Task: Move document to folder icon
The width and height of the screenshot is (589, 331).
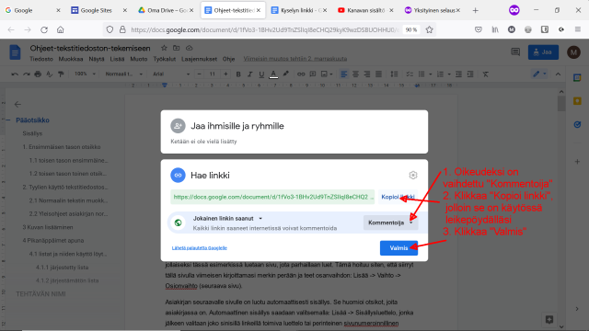Action: (x=176, y=48)
